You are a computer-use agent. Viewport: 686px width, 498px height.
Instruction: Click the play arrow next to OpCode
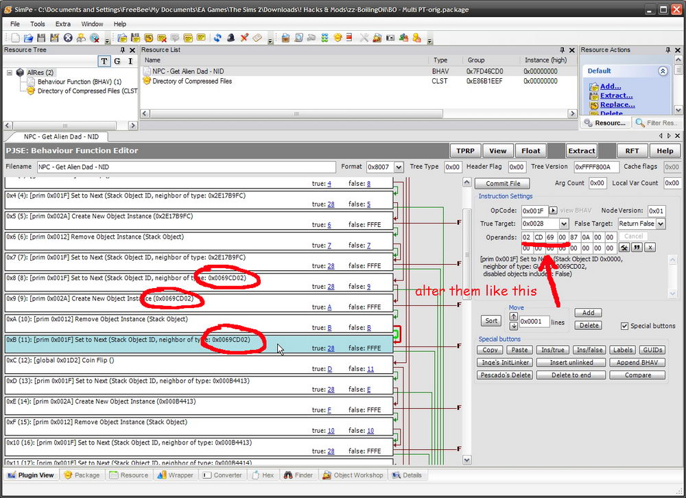[x=554, y=211]
